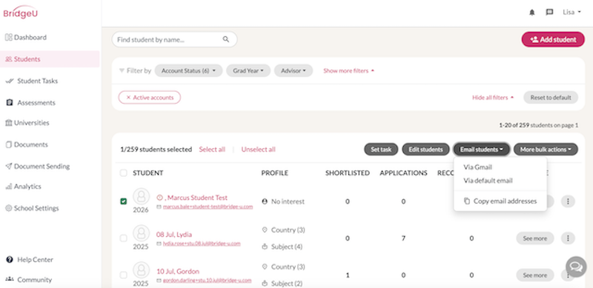Screen dimensions: 593x288
Task: Open Assessments page
Action: 36,102
